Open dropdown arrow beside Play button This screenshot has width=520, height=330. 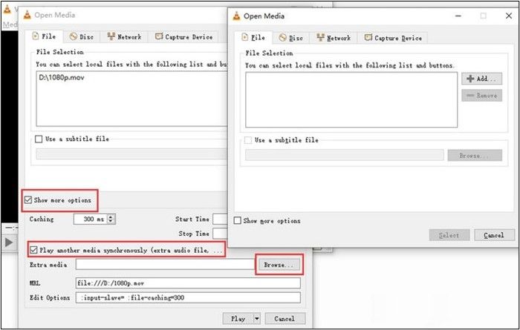[257, 319]
